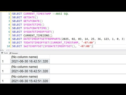
Task: Click GETUTCDATE() on line 3
Action: point(33,21)
